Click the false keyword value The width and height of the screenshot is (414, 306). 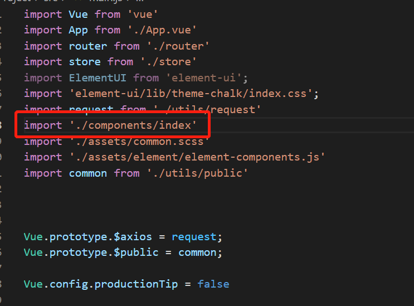point(213,284)
